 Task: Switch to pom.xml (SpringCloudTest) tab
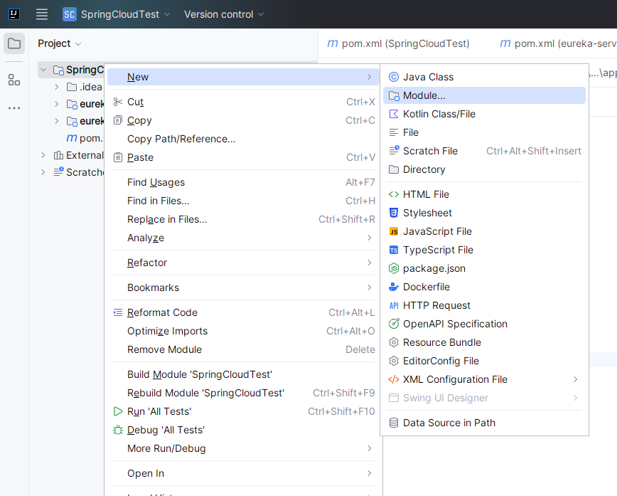pos(399,43)
